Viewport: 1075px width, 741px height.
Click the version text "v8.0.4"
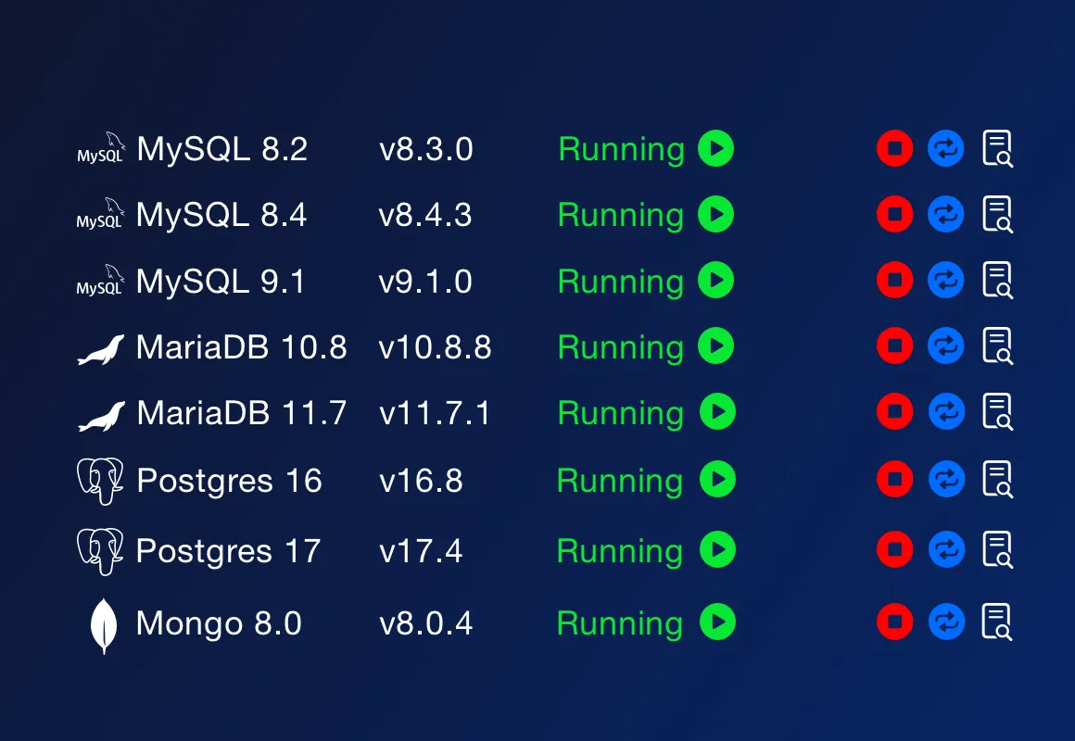[x=425, y=623]
